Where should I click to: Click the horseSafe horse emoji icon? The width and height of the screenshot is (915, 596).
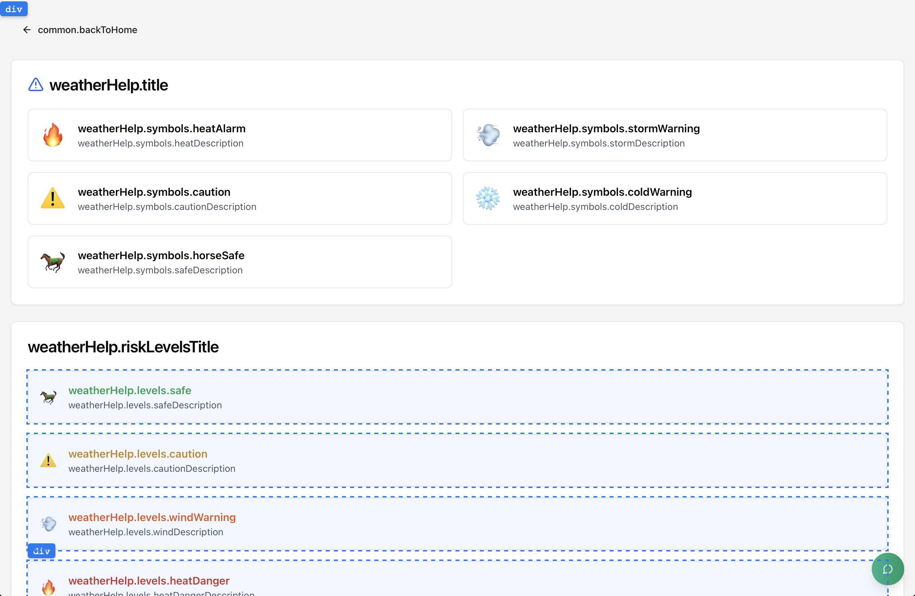(x=53, y=262)
